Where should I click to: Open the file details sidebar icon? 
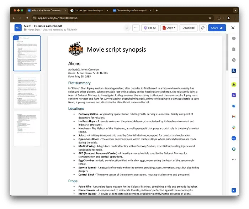[234, 49]
